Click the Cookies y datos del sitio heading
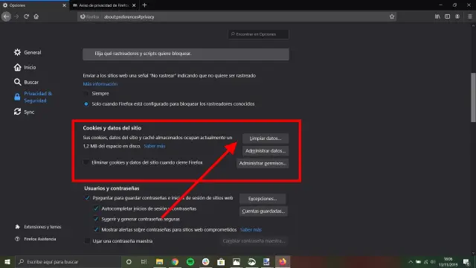Screen dimensions: 476x268 point(112,128)
